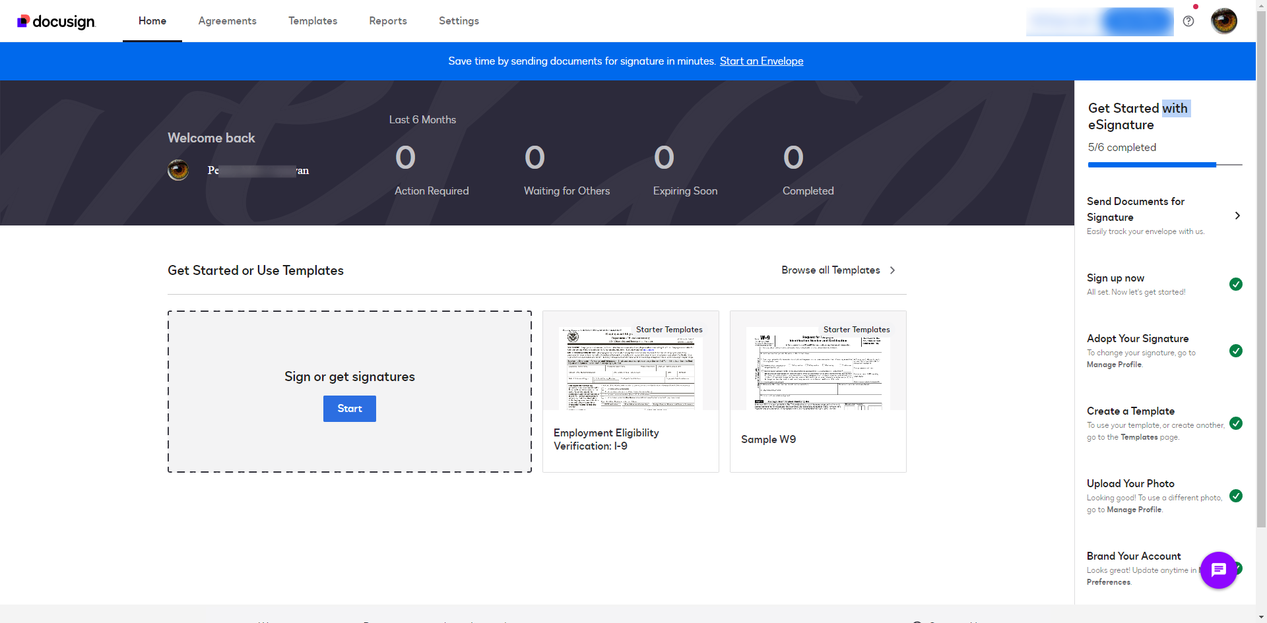The image size is (1267, 623).
Task: Click the green check beside Sign up now
Action: click(x=1236, y=284)
